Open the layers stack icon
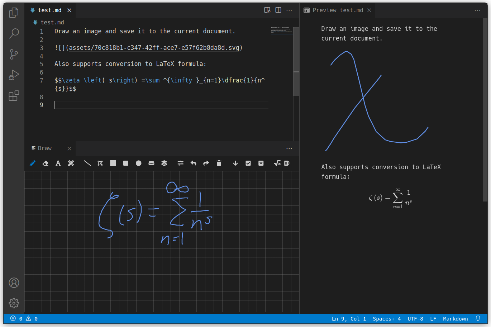491x327 pixels. pyautogui.click(x=164, y=163)
